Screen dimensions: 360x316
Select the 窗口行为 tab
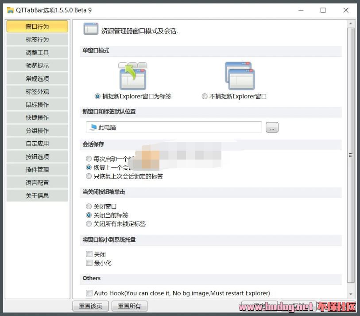pyautogui.click(x=37, y=27)
